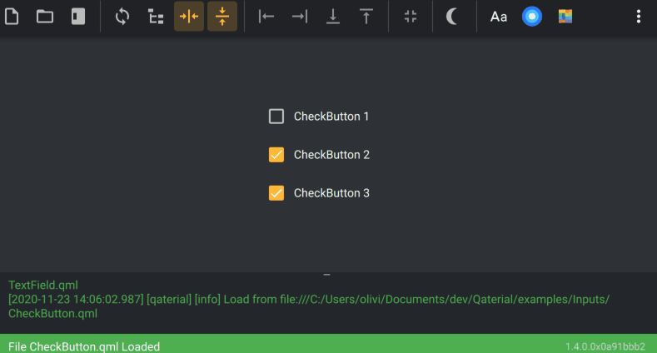Align content to right edge

[300, 17]
